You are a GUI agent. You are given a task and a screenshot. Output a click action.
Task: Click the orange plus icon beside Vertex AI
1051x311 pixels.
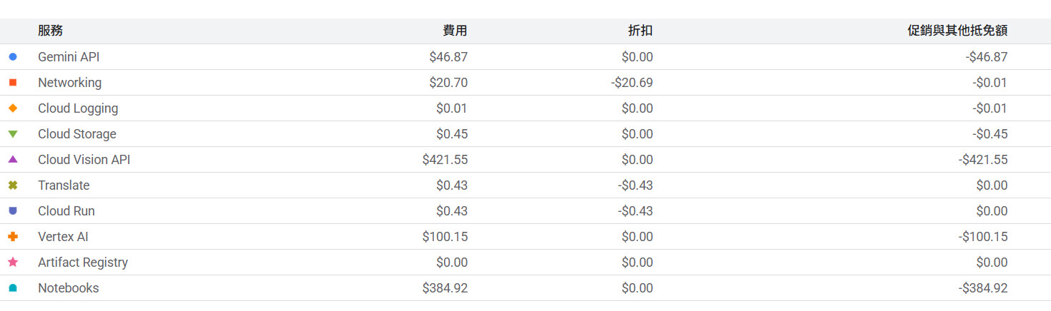(13, 237)
